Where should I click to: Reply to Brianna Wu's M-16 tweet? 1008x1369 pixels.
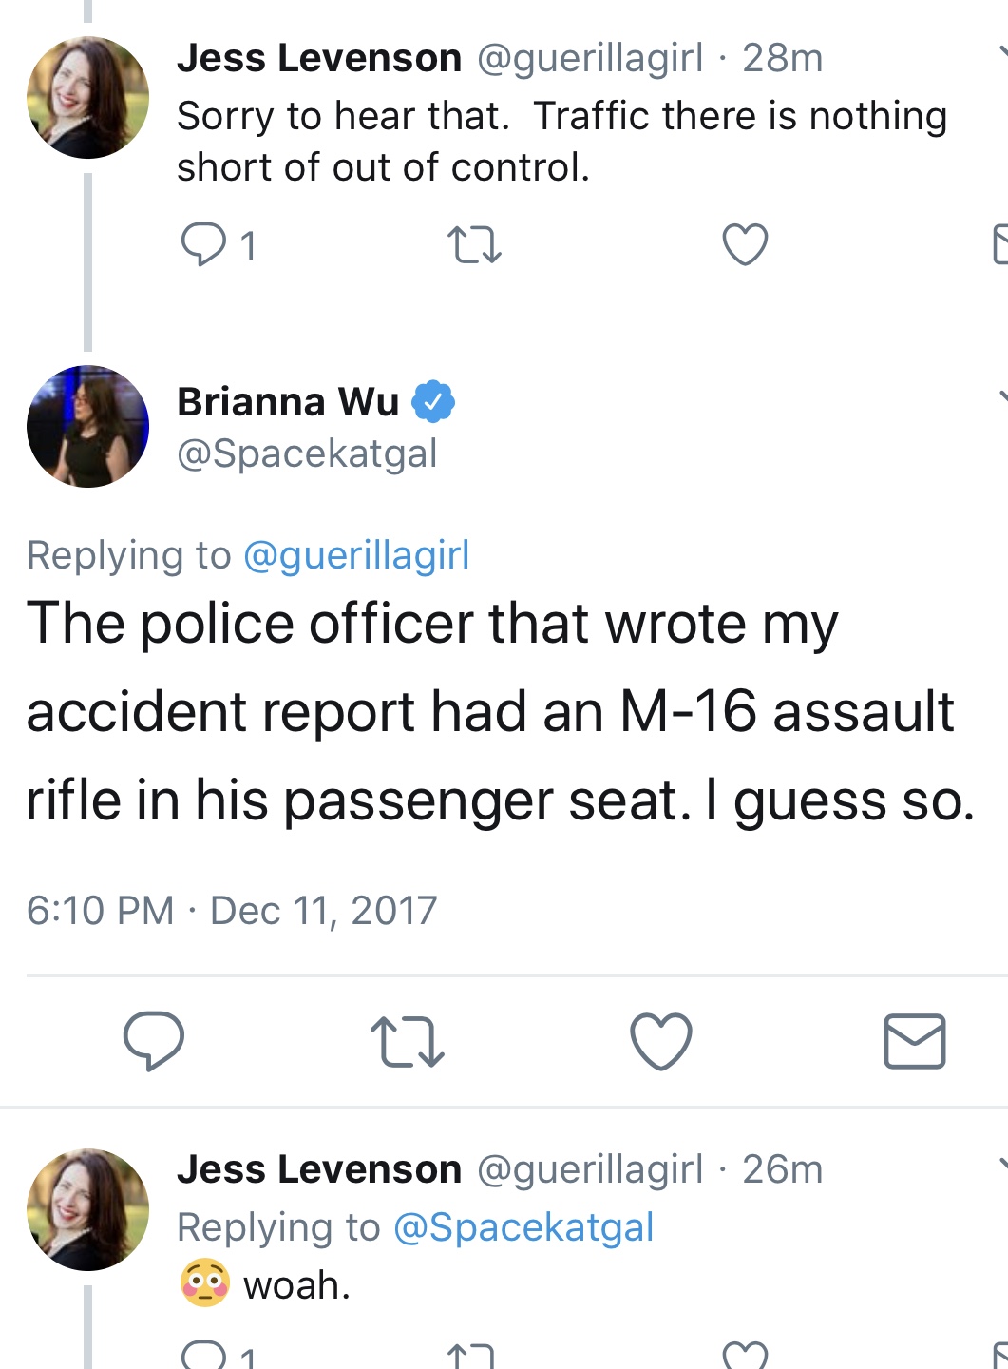(154, 1041)
